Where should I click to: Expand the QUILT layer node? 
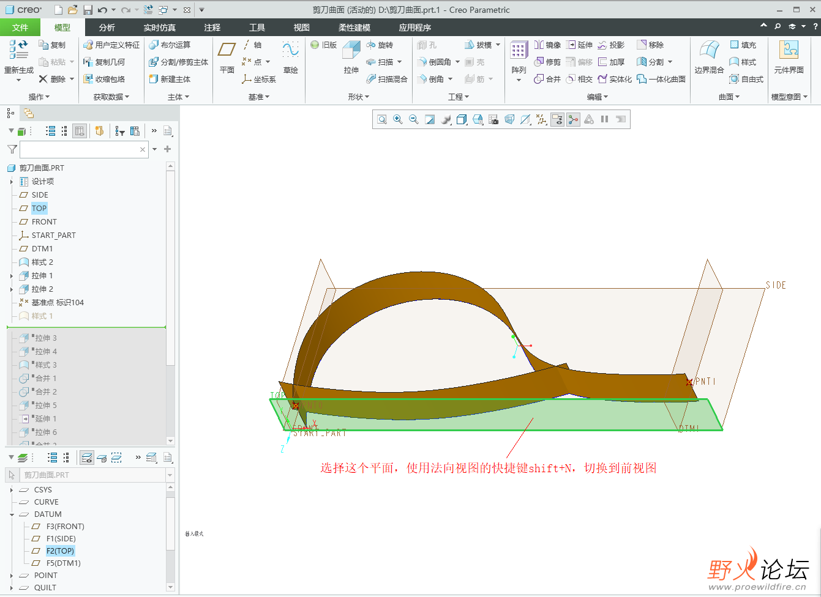pyautogui.click(x=12, y=588)
